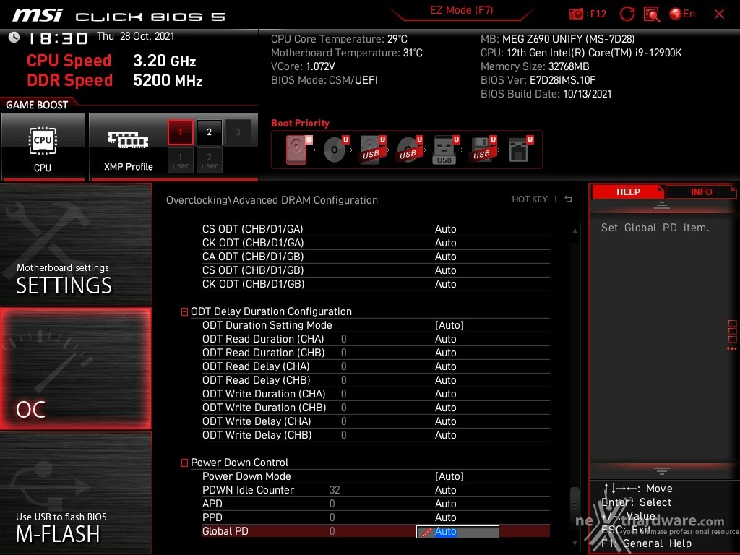
Task: Select ODT Write Delay (CHB) setting
Action: (x=376, y=434)
